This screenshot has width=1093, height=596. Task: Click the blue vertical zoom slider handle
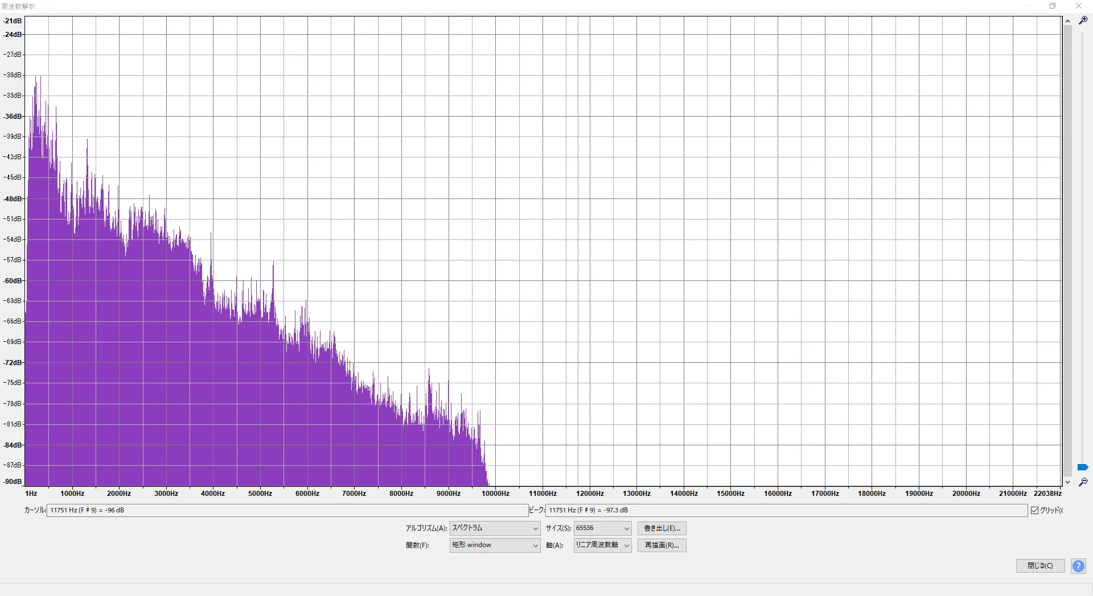tap(1083, 467)
